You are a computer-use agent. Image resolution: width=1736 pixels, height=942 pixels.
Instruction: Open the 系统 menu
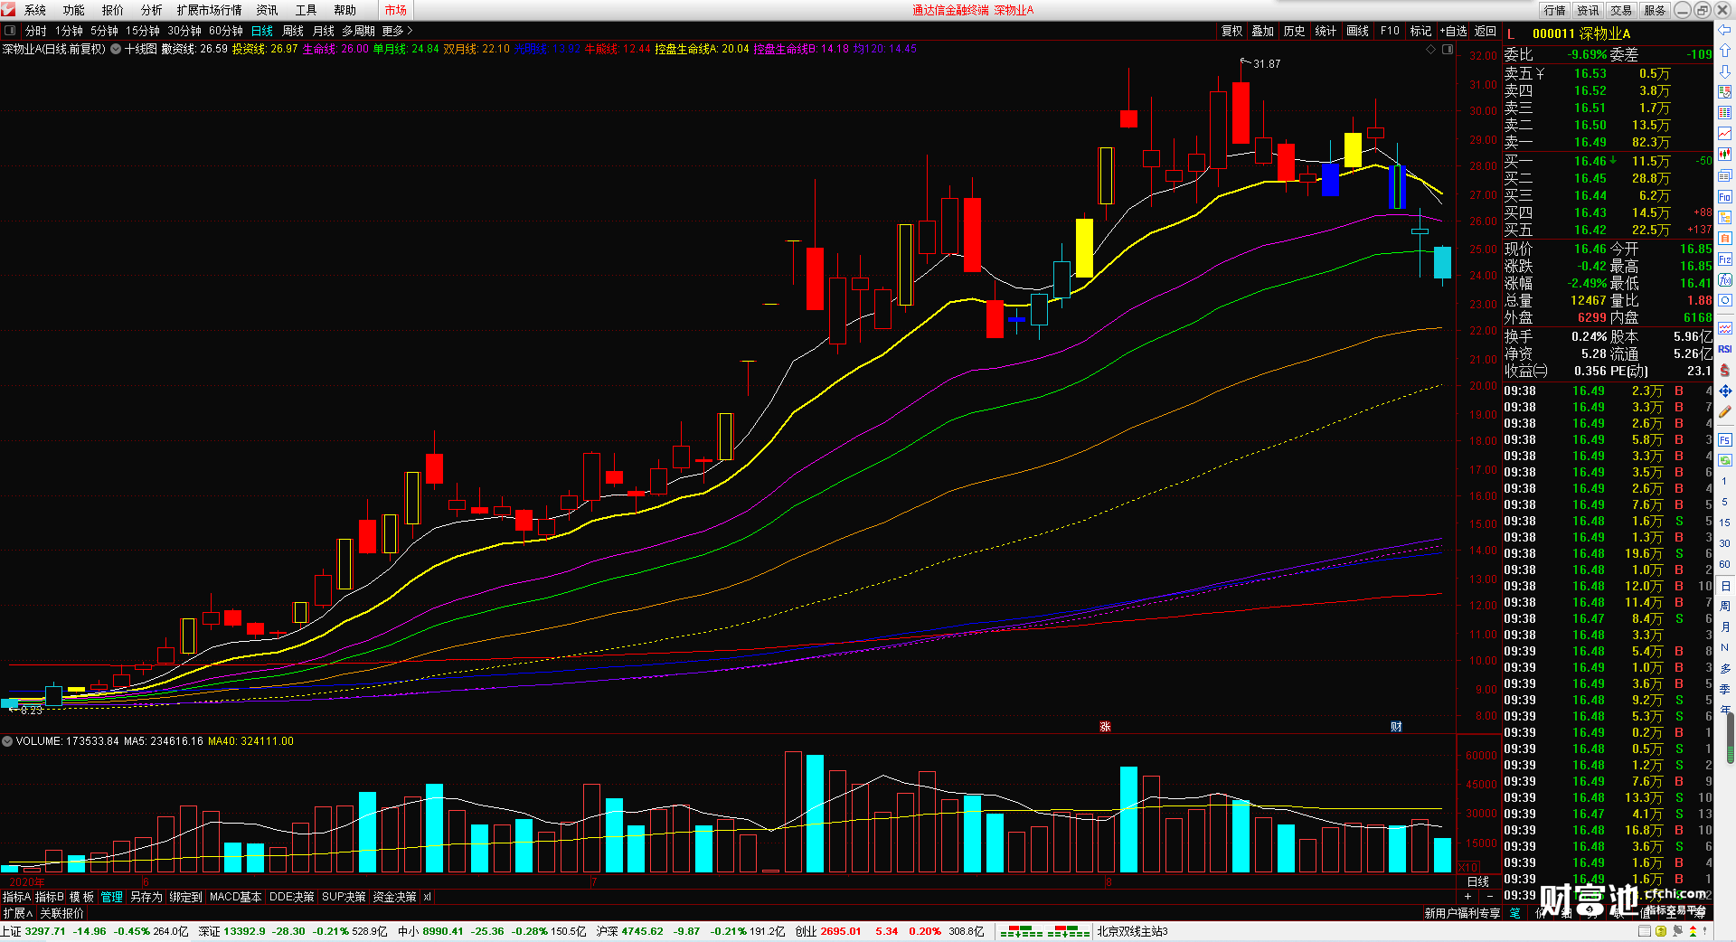coord(34,10)
